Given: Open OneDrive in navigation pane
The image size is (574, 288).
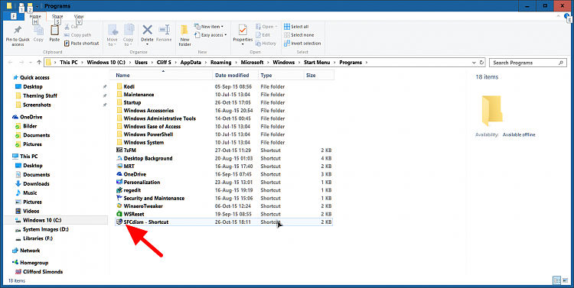Looking at the screenshot, I should [x=31, y=117].
